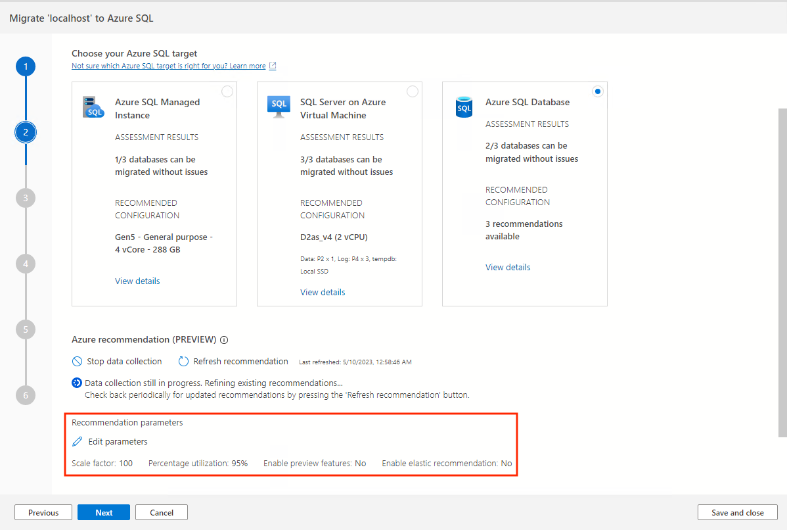Click the Next button
The height and width of the screenshot is (530, 787).
pyautogui.click(x=104, y=513)
